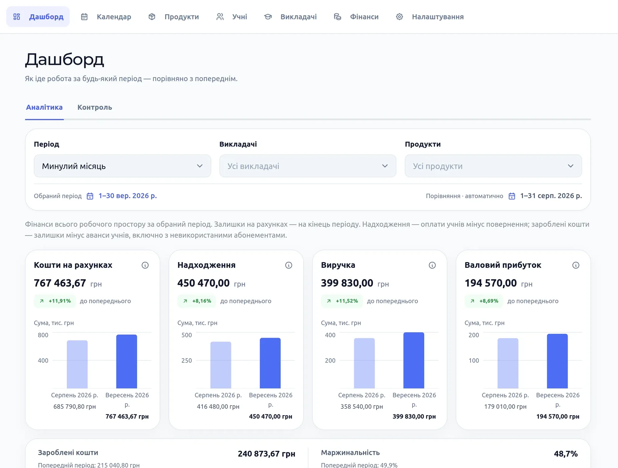The image size is (618, 468).
Task: Open Продукти in the top navigation
Action: 174,17
